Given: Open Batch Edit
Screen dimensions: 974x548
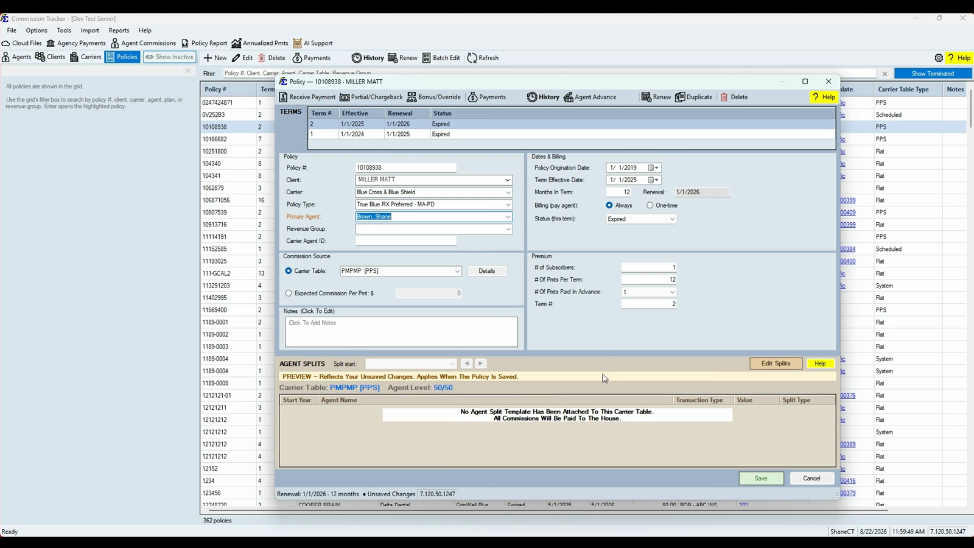Looking at the screenshot, I should tap(441, 58).
